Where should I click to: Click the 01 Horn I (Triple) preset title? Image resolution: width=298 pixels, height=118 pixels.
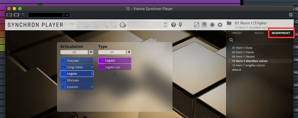click(x=251, y=23)
